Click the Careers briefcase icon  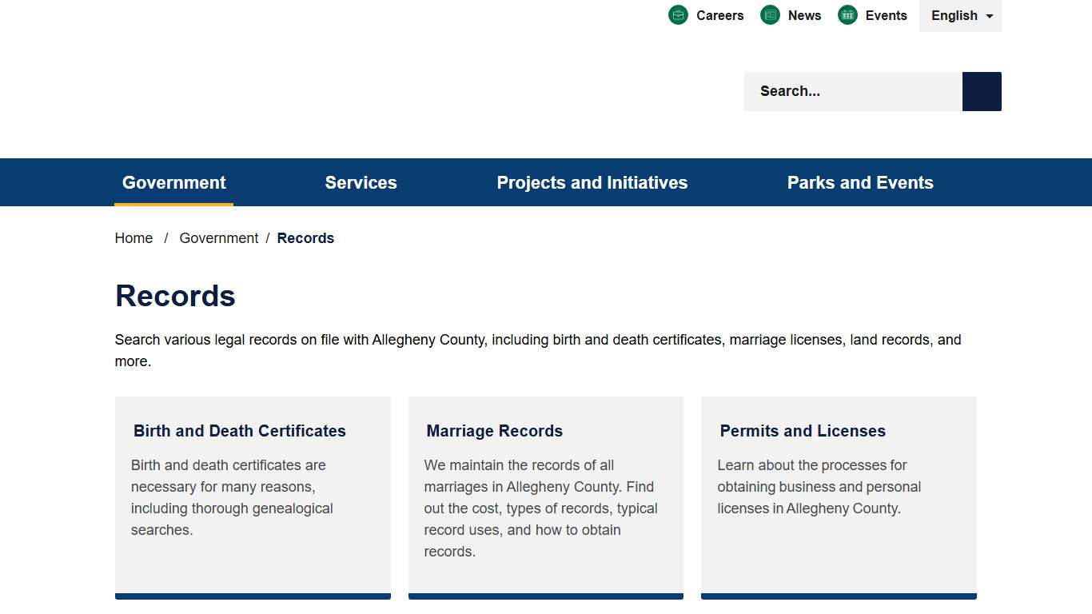pos(678,15)
